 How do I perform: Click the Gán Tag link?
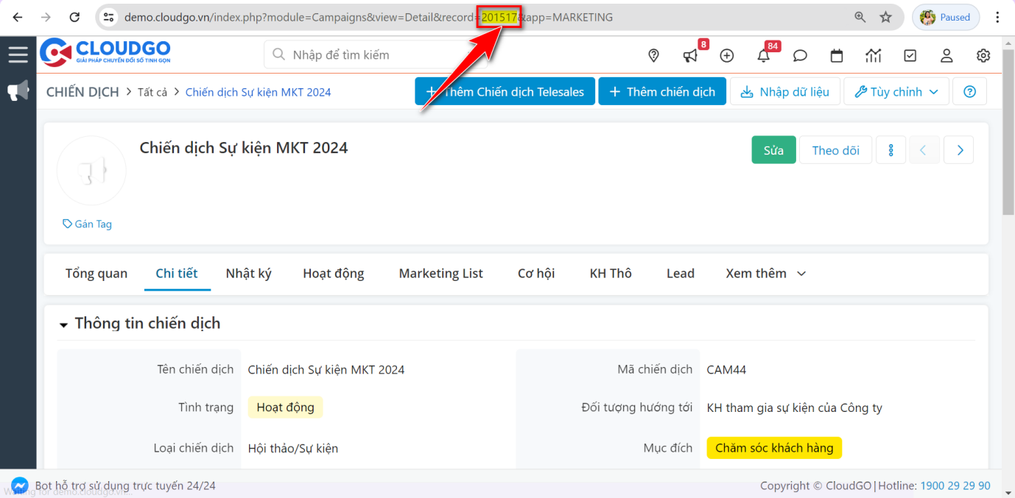pyautogui.click(x=88, y=224)
